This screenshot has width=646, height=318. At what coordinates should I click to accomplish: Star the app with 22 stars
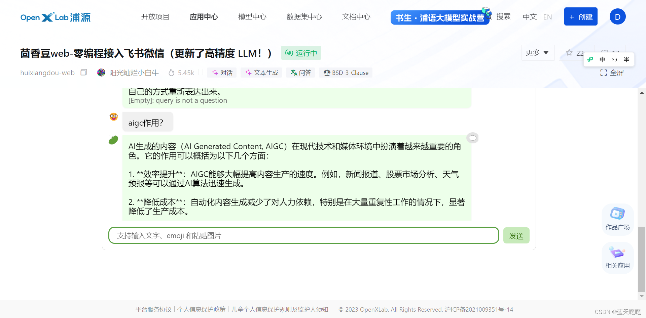(574, 53)
